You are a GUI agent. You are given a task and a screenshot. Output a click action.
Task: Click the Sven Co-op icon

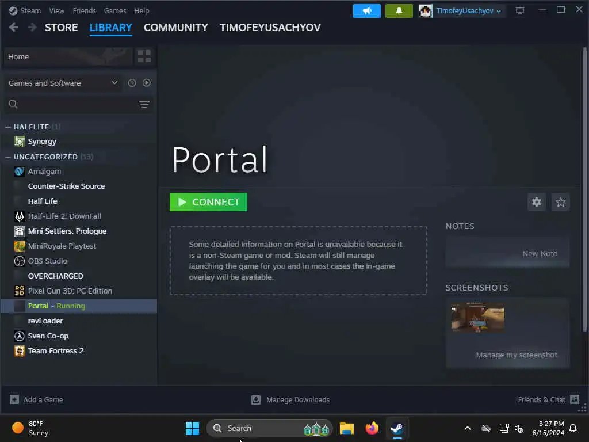pyautogui.click(x=19, y=336)
